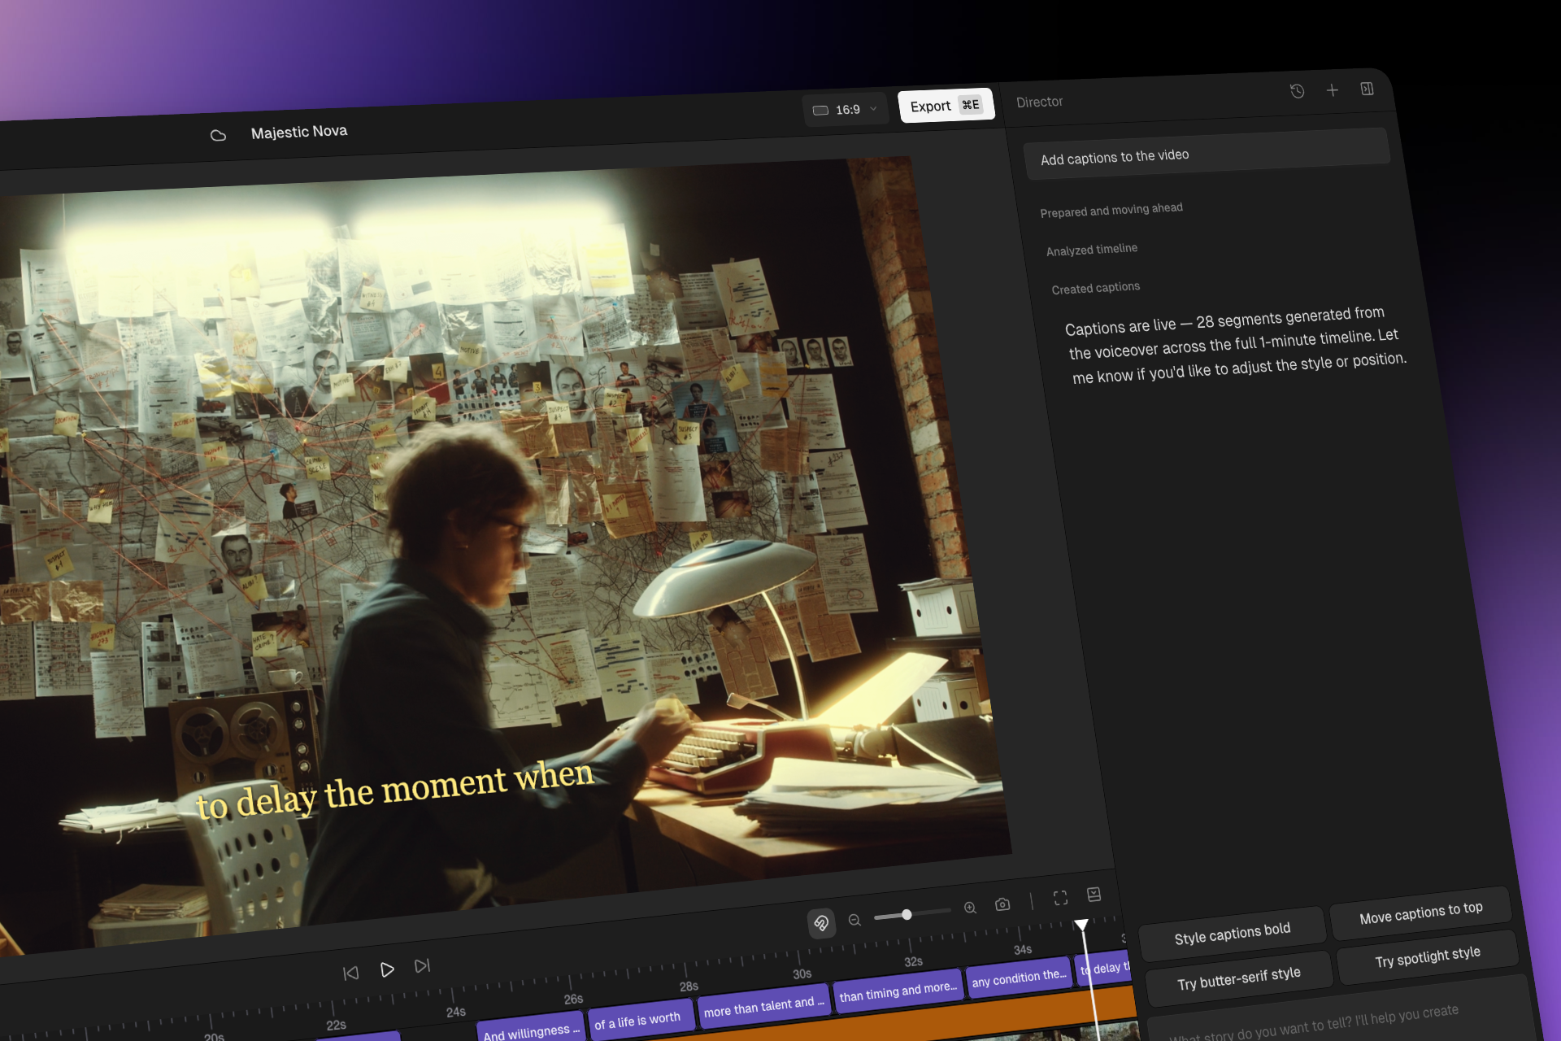Open the 16:9 aspect ratio dropdown

tap(846, 110)
